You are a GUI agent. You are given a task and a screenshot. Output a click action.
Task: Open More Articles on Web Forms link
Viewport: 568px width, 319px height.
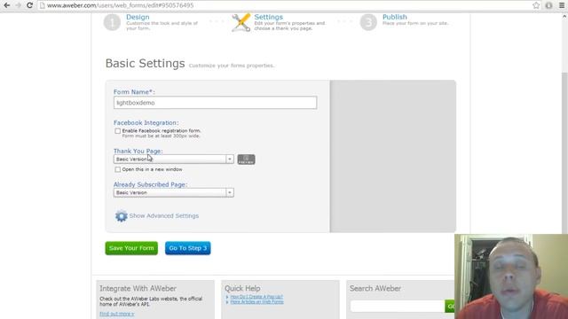click(x=256, y=301)
